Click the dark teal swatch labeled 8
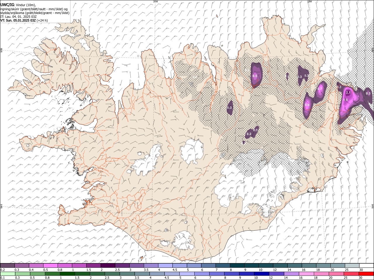The width and height of the screenshot is (374, 280). 237,265
